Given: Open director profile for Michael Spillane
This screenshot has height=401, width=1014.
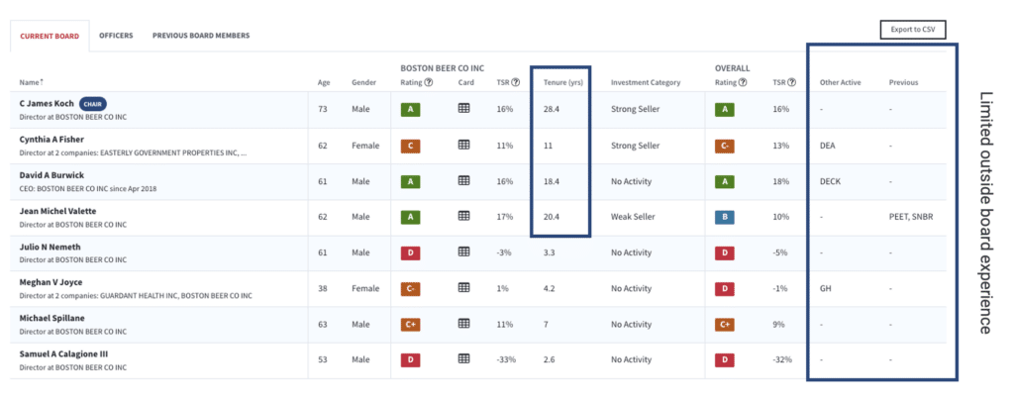Looking at the screenshot, I should pos(51,318).
